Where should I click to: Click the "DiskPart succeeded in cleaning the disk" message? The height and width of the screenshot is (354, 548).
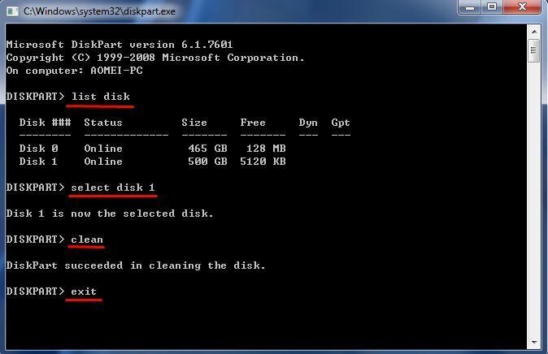click(x=136, y=265)
